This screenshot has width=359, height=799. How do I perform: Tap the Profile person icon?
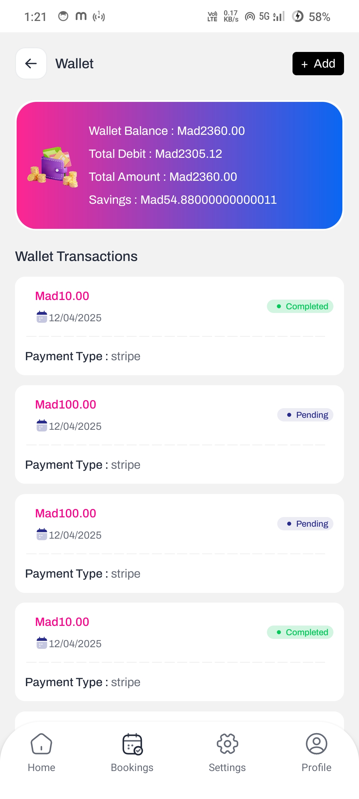316,744
